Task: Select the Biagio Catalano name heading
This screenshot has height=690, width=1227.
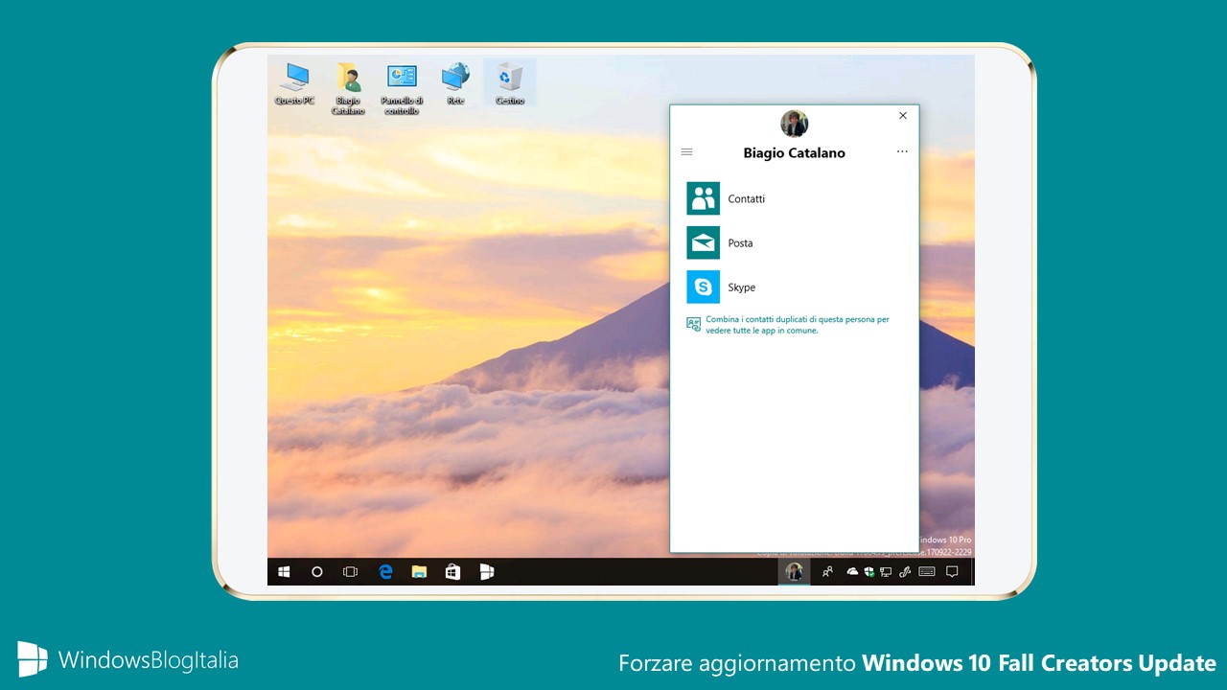Action: pos(794,152)
